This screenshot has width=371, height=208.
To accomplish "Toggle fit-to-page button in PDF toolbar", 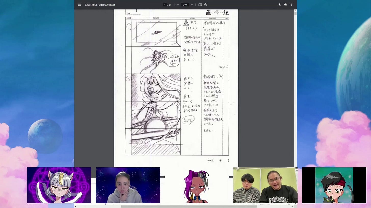I will pyautogui.click(x=200, y=5).
